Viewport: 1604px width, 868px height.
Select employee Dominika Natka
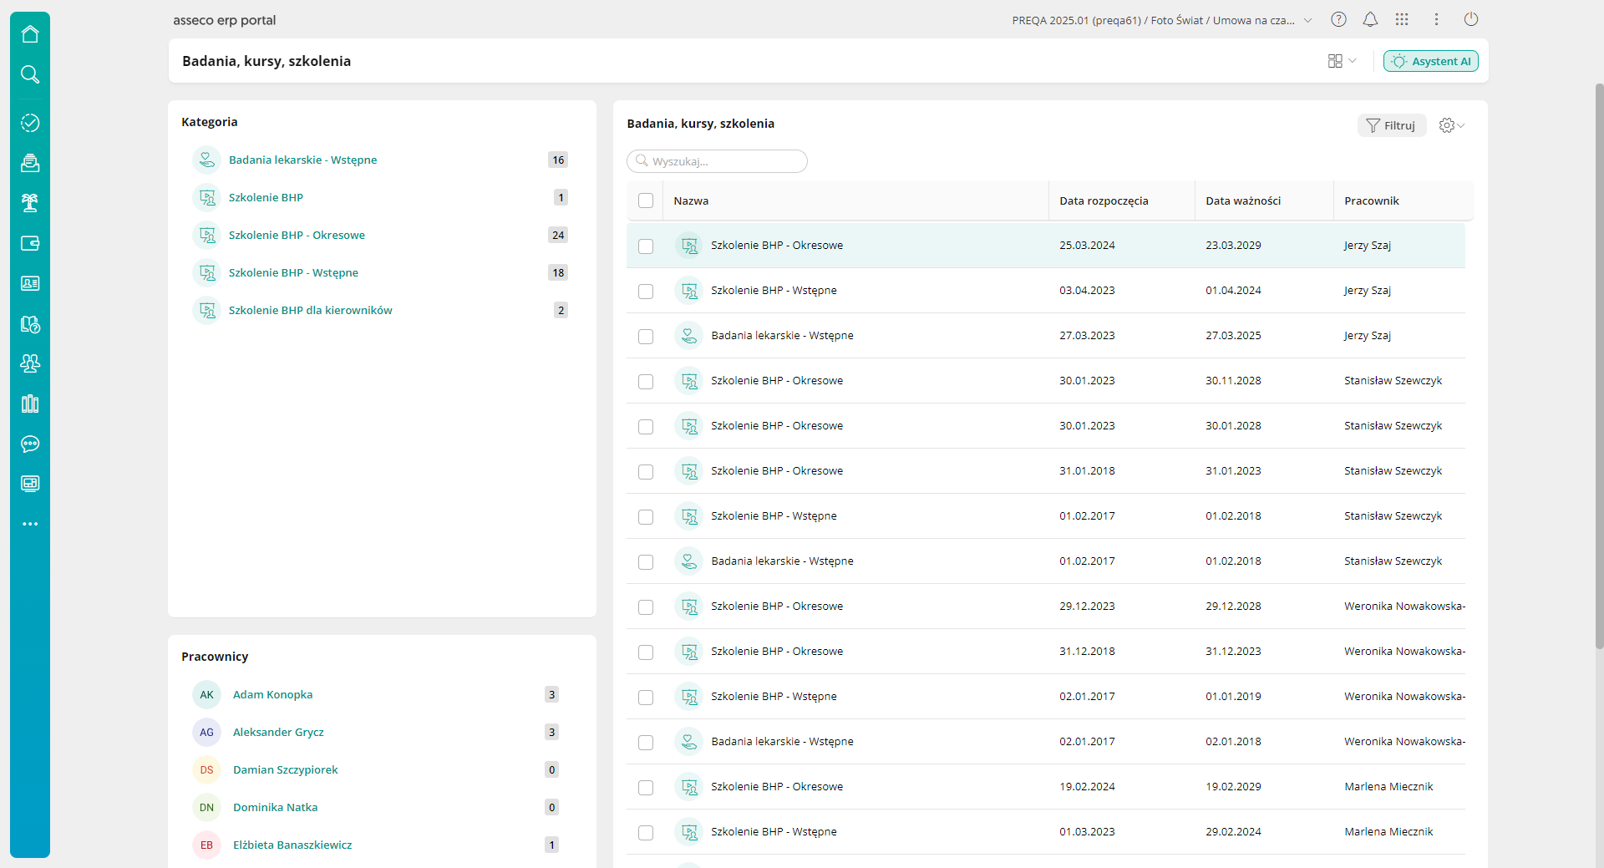[275, 807]
